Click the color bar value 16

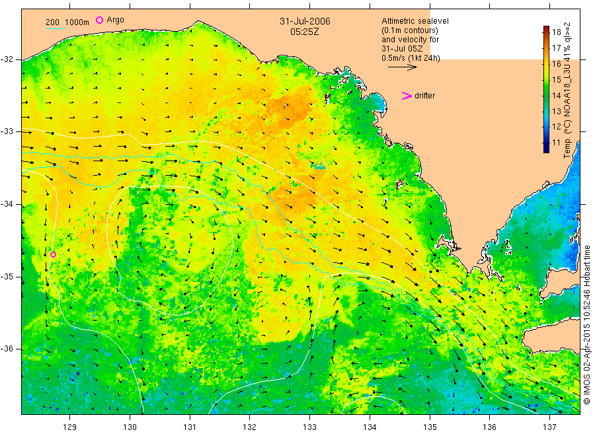click(x=556, y=63)
